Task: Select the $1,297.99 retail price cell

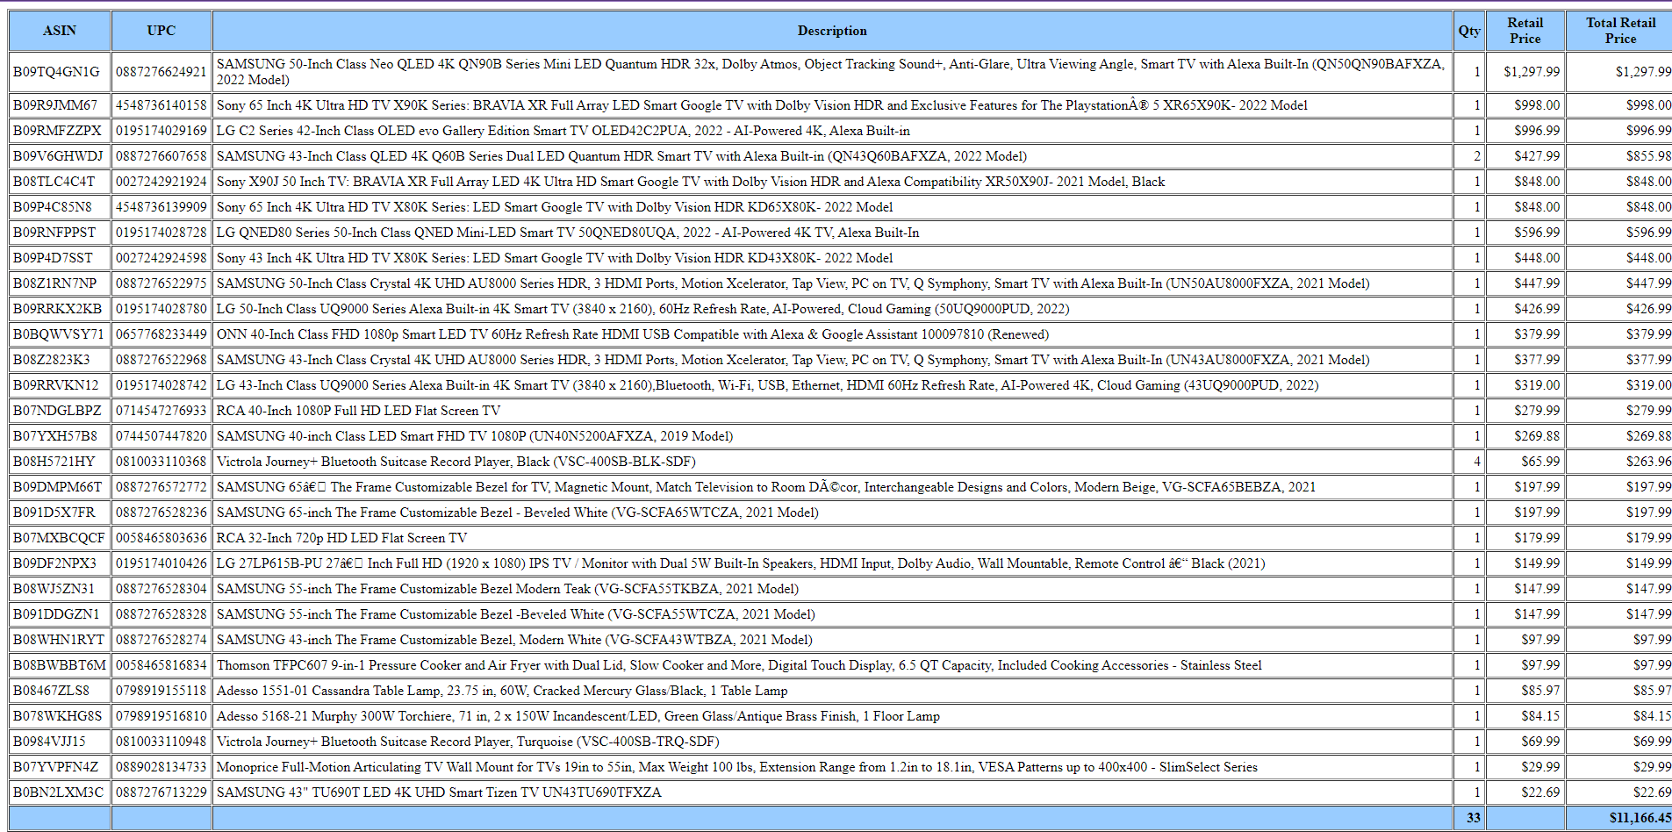Action: 1525,72
